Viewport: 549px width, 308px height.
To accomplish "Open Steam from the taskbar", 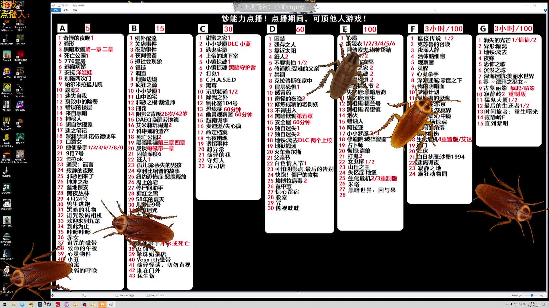I will point(49,304).
